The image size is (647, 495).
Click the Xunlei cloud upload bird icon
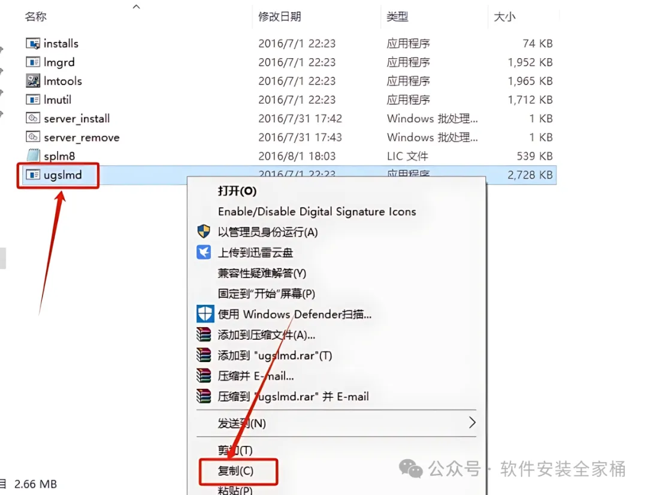[x=204, y=252]
